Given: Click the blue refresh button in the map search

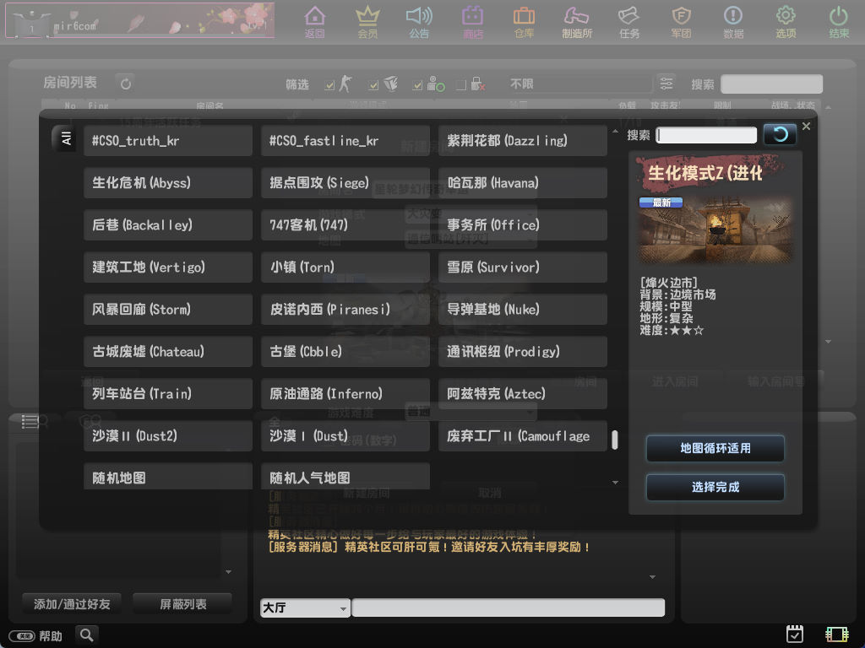Looking at the screenshot, I should point(780,134).
